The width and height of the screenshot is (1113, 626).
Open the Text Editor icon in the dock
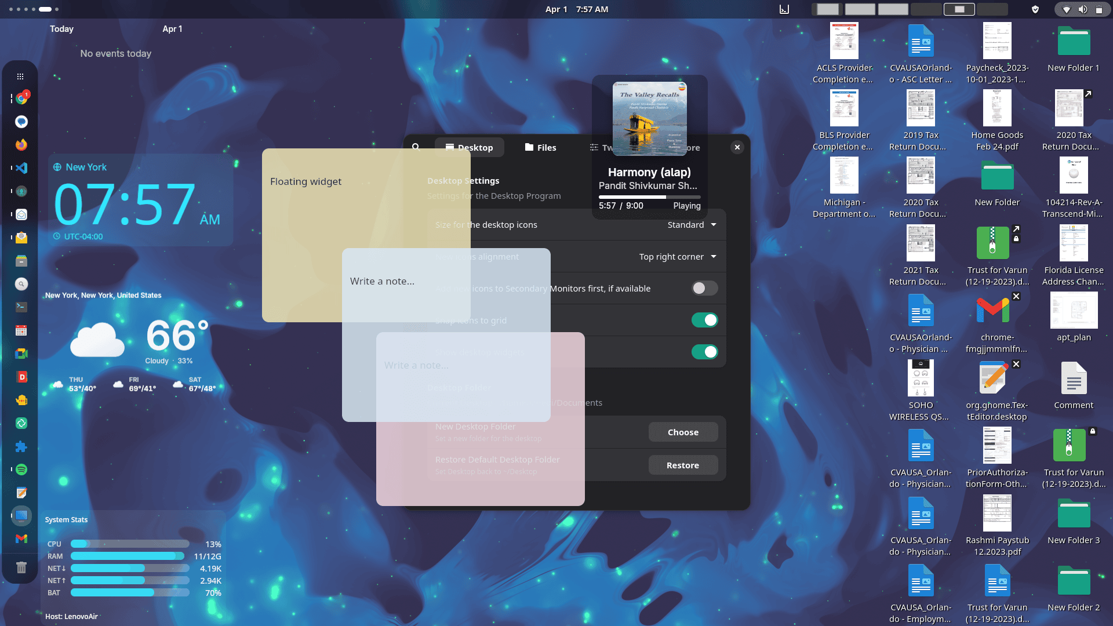pyautogui.click(x=21, y=493)
